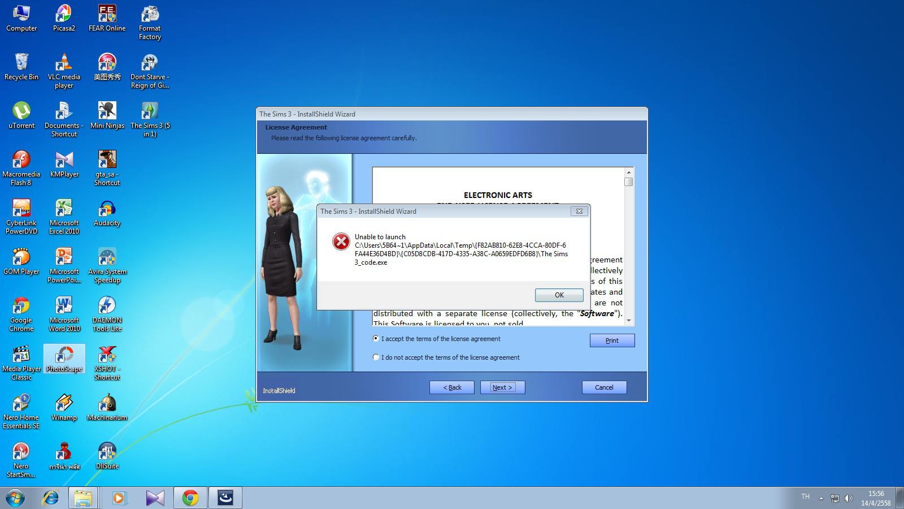The height and width of the screenshot is (509, 904).
Task: Open the Dont Starve Reign of Giants icon
Action: click(x=150, y=71)
